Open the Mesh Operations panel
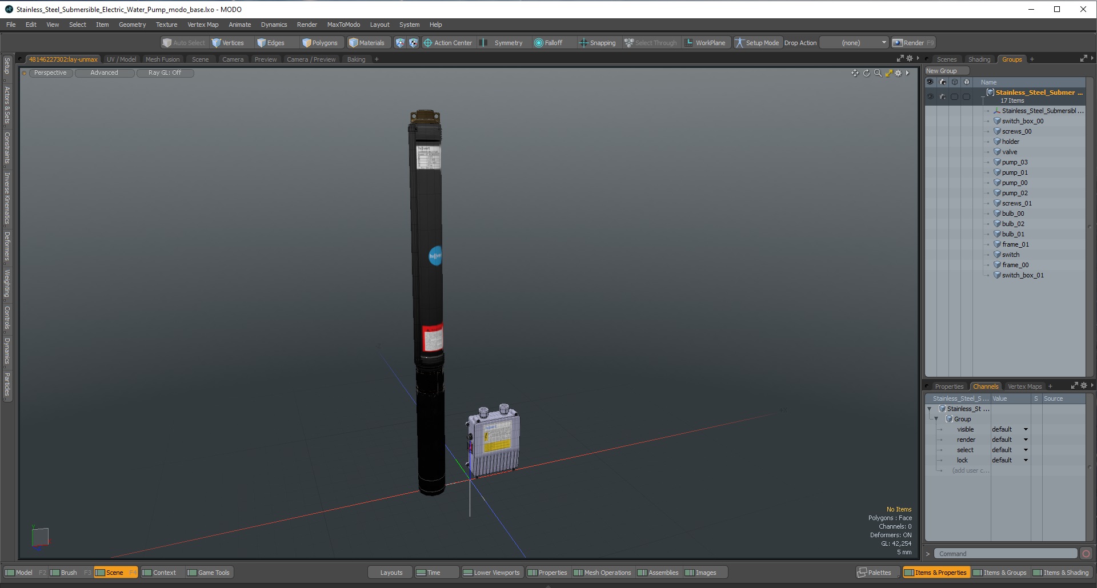 (x=602, y=573)
